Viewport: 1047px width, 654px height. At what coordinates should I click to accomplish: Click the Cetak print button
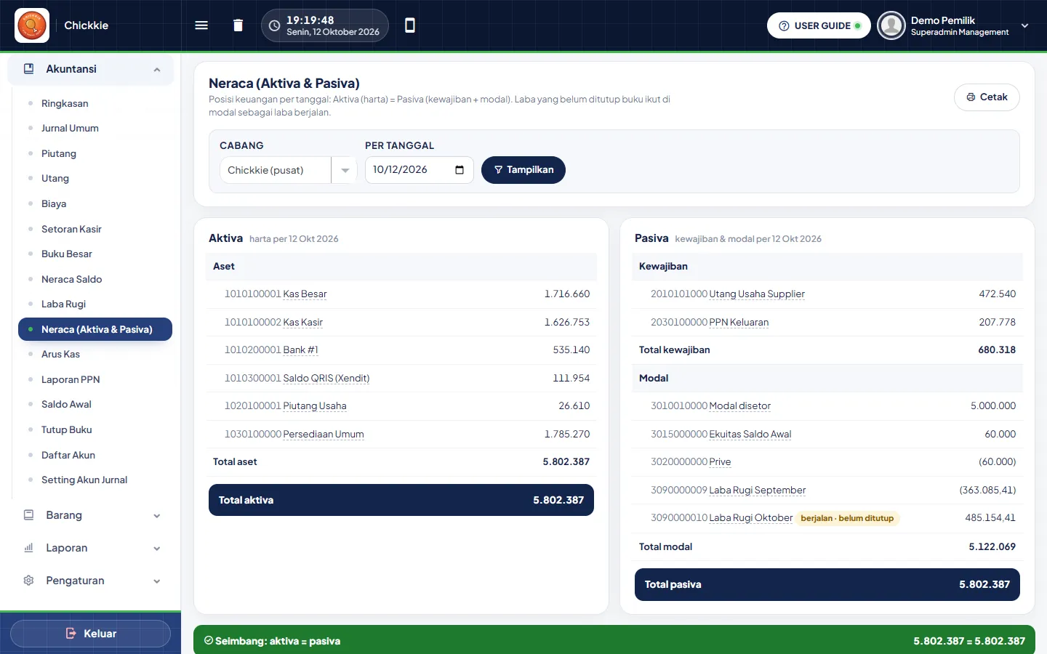987,97
